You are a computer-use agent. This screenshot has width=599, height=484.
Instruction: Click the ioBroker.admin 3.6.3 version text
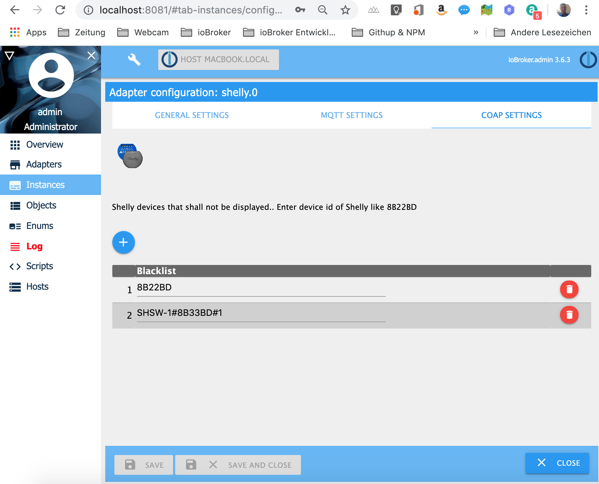[539, 60]
